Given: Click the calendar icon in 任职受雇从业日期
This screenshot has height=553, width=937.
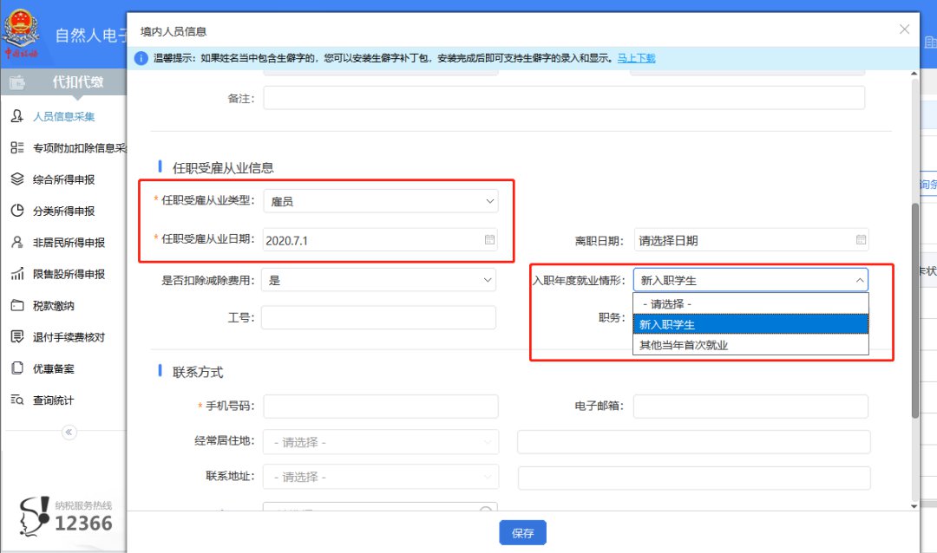Looking at the screenshot, I should pos(489,240).
